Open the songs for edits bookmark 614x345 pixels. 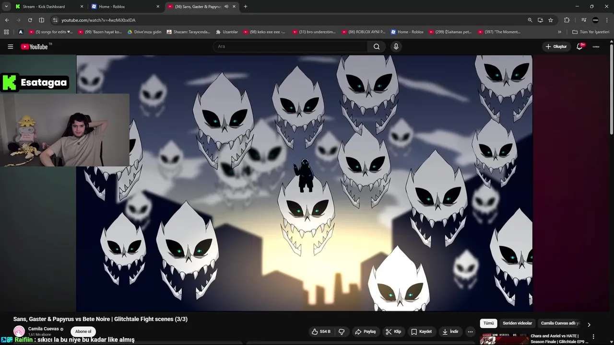(x=51, y=32)
